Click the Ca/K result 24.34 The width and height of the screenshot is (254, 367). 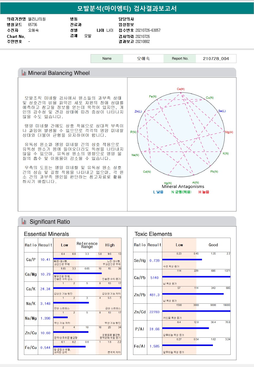pos(46,289)
